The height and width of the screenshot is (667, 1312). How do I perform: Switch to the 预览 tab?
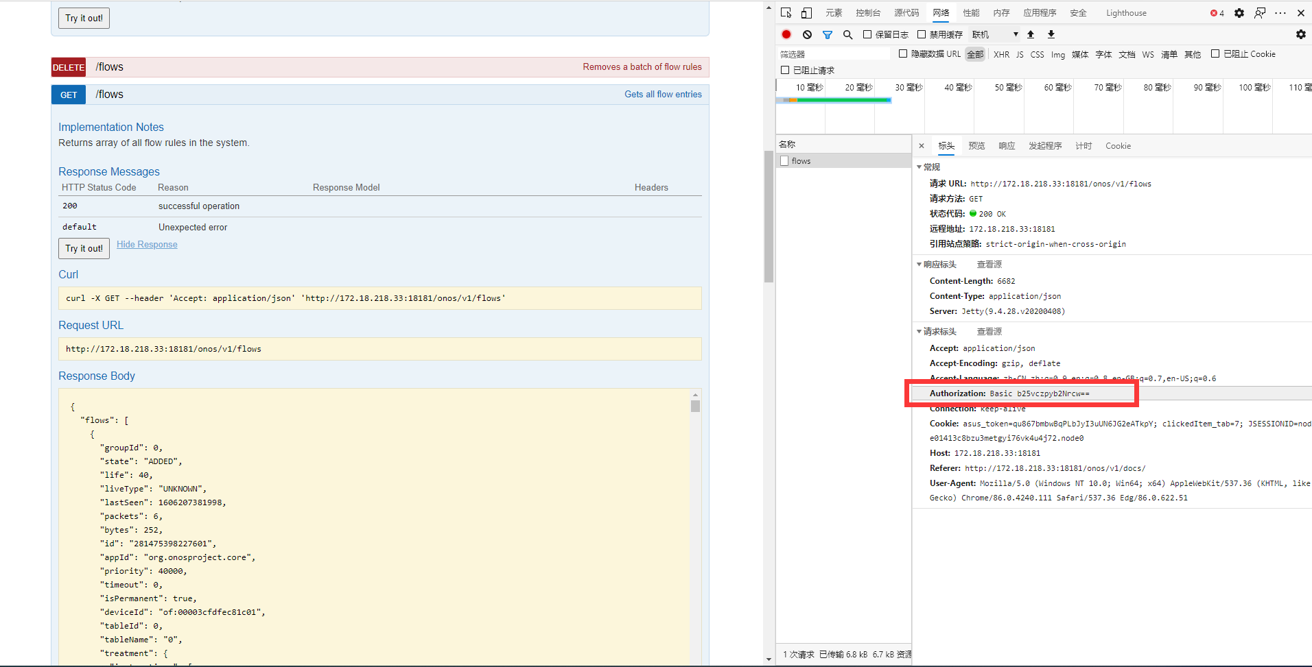click(x=976, y=145)
